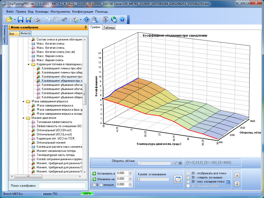Open the 'Инструменты' menu
Viewport: 264px width, 198px height.
click(x=60, y=12)
